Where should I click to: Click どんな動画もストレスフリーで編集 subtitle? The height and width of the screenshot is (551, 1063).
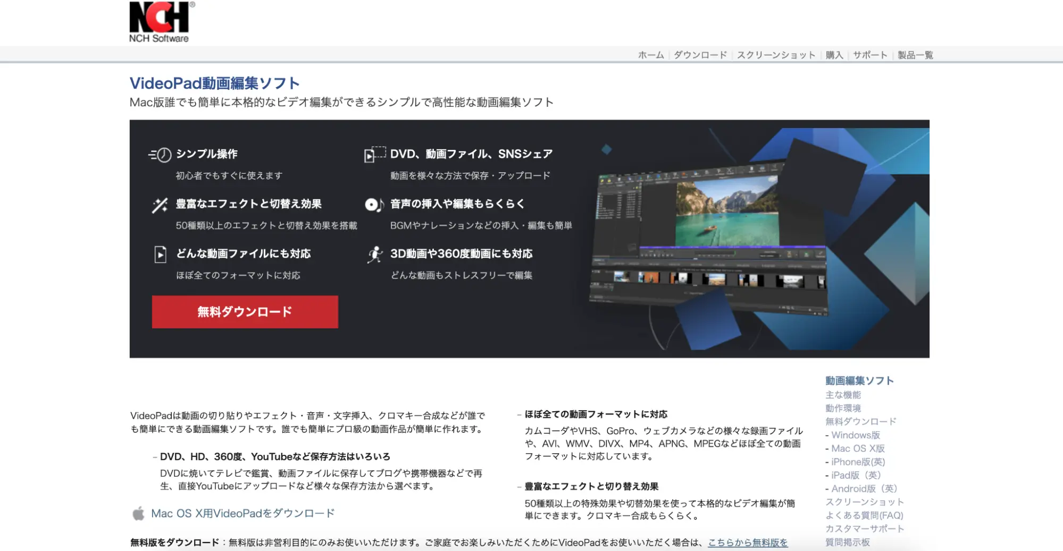point(462,276)
